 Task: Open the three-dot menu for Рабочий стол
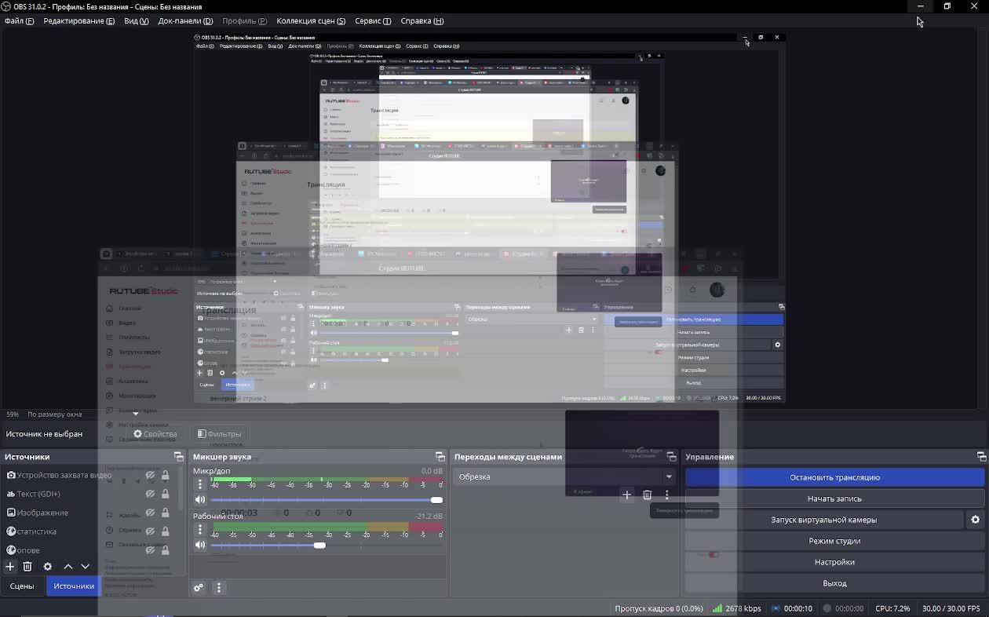(200, 530)
